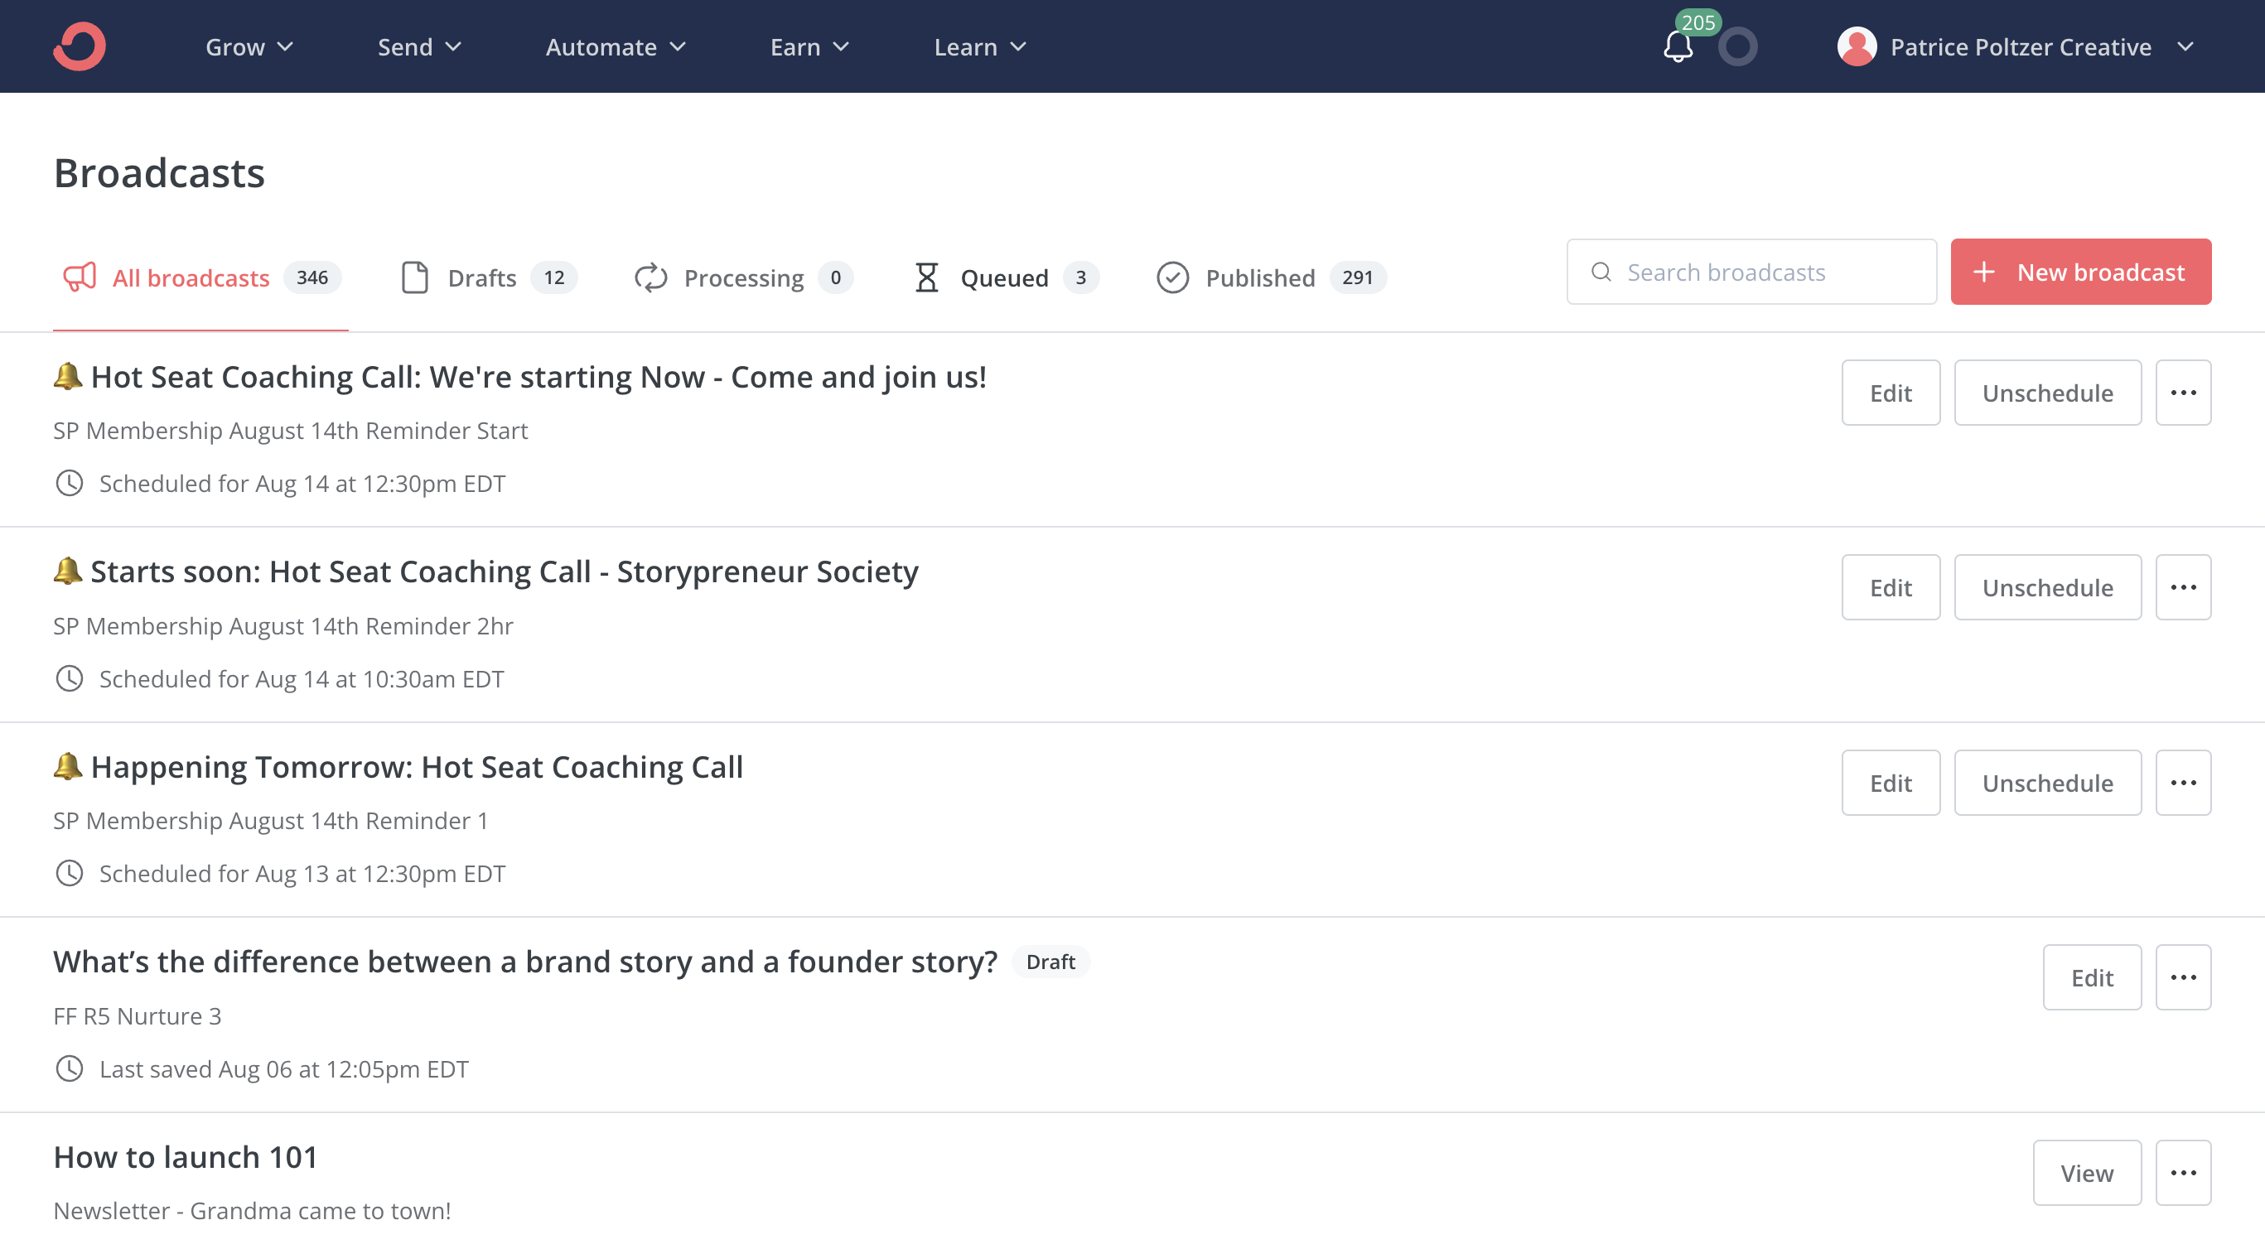
Task: Open Happening Tomorrow: Hot Seat Coaching Call title
Action: 398,767
